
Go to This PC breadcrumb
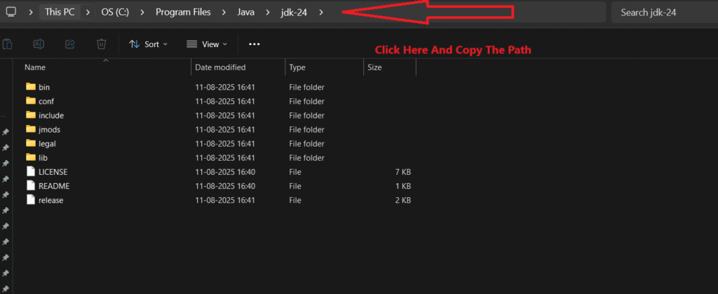(x=60, y=13)
